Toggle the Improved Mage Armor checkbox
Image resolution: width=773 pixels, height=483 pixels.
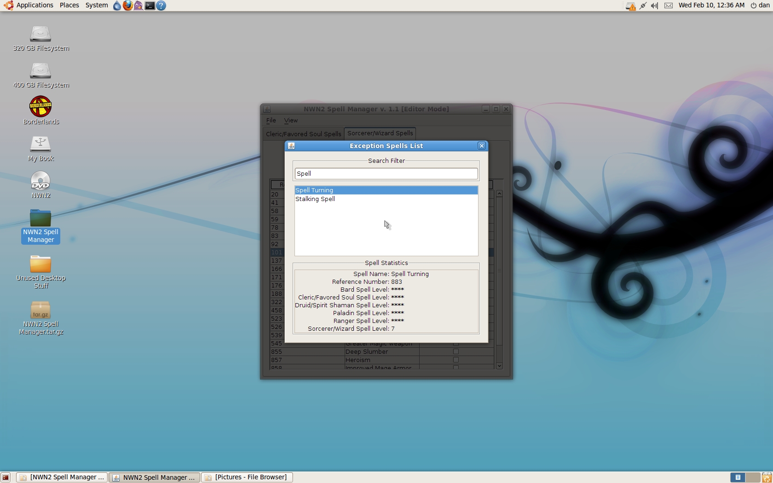click(x=456, y=367)
